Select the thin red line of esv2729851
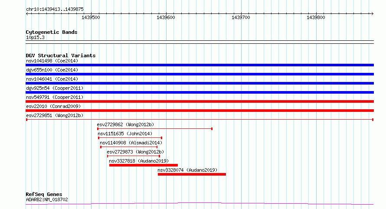Screen dimensions: 386x209 click(200, 120)
